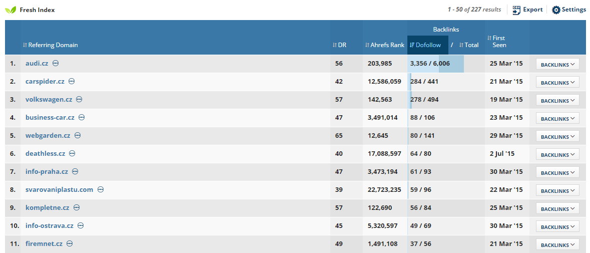The image size is (590, 253).
Task: Click Ahrefs Rank value '22,723,235'
Action: pos(384,190)
